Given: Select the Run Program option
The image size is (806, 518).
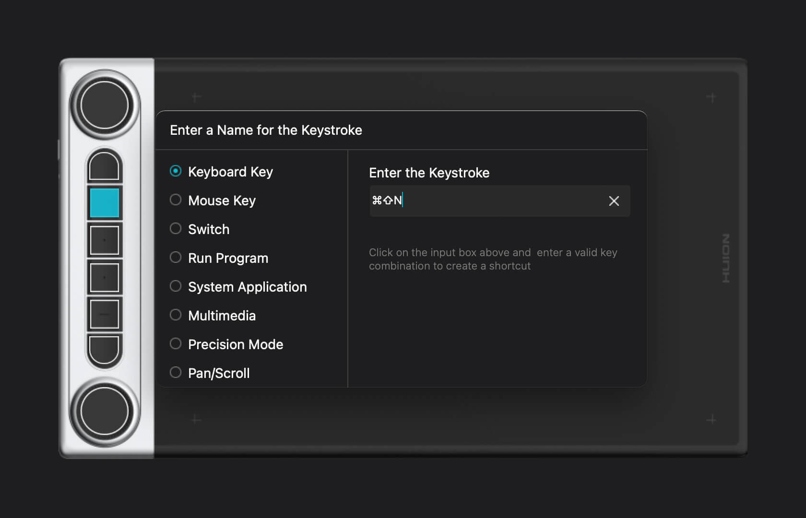Looking at the screenshot, I should (x=176, y=258).
